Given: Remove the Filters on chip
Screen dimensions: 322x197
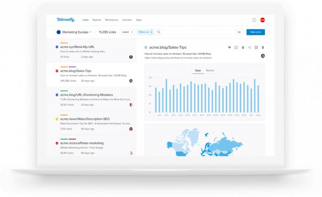Looking at the screenshot, I should pos(152,32).
